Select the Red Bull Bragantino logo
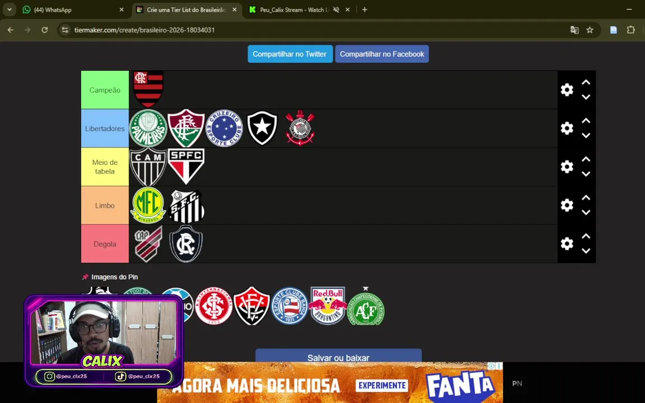Viewport: 645px width, 403px height. click(328, 306)
